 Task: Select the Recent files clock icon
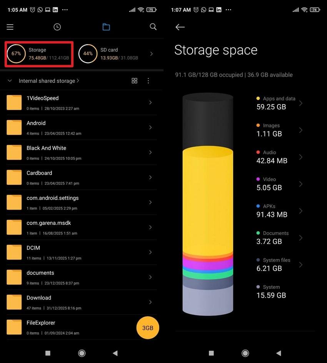coord(57,27)
